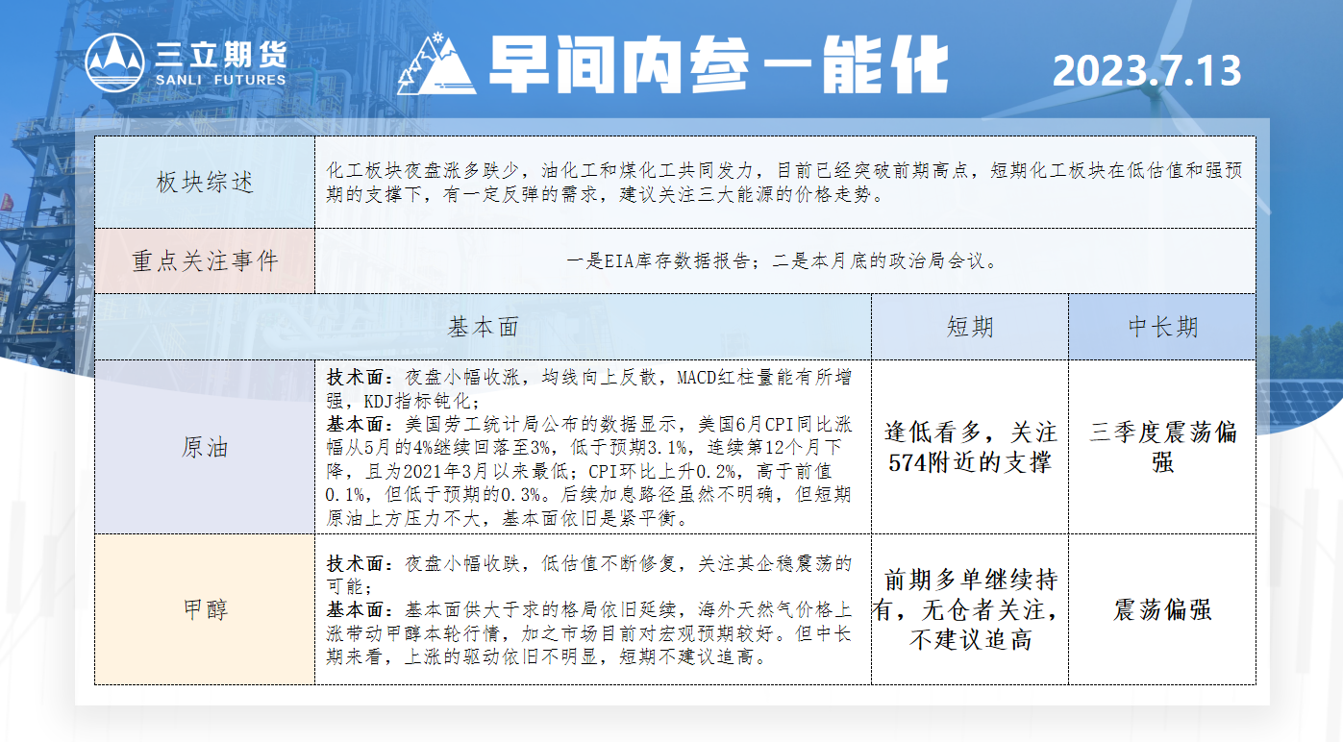Viewport: 1343px width, 742px height.
Task: Click the 基本面 column header
Action: point(484,327)
